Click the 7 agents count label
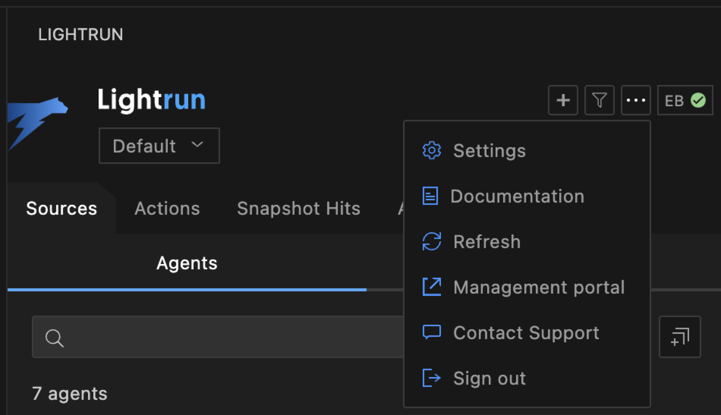721x415 pixels. coord(70,393)
